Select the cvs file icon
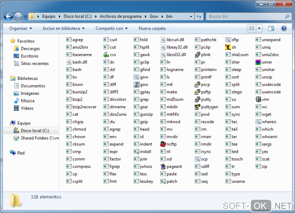This screenshot has height=213, width=295. (106, 55)
